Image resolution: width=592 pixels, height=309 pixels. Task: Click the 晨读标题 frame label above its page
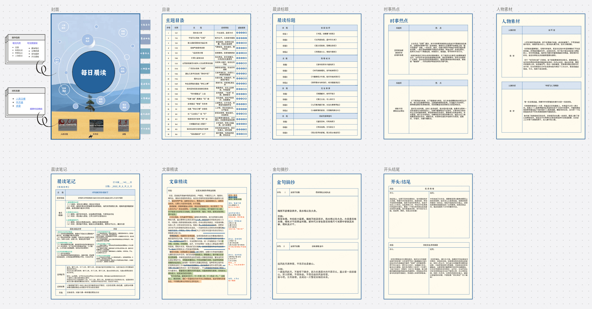coord(281,9)
